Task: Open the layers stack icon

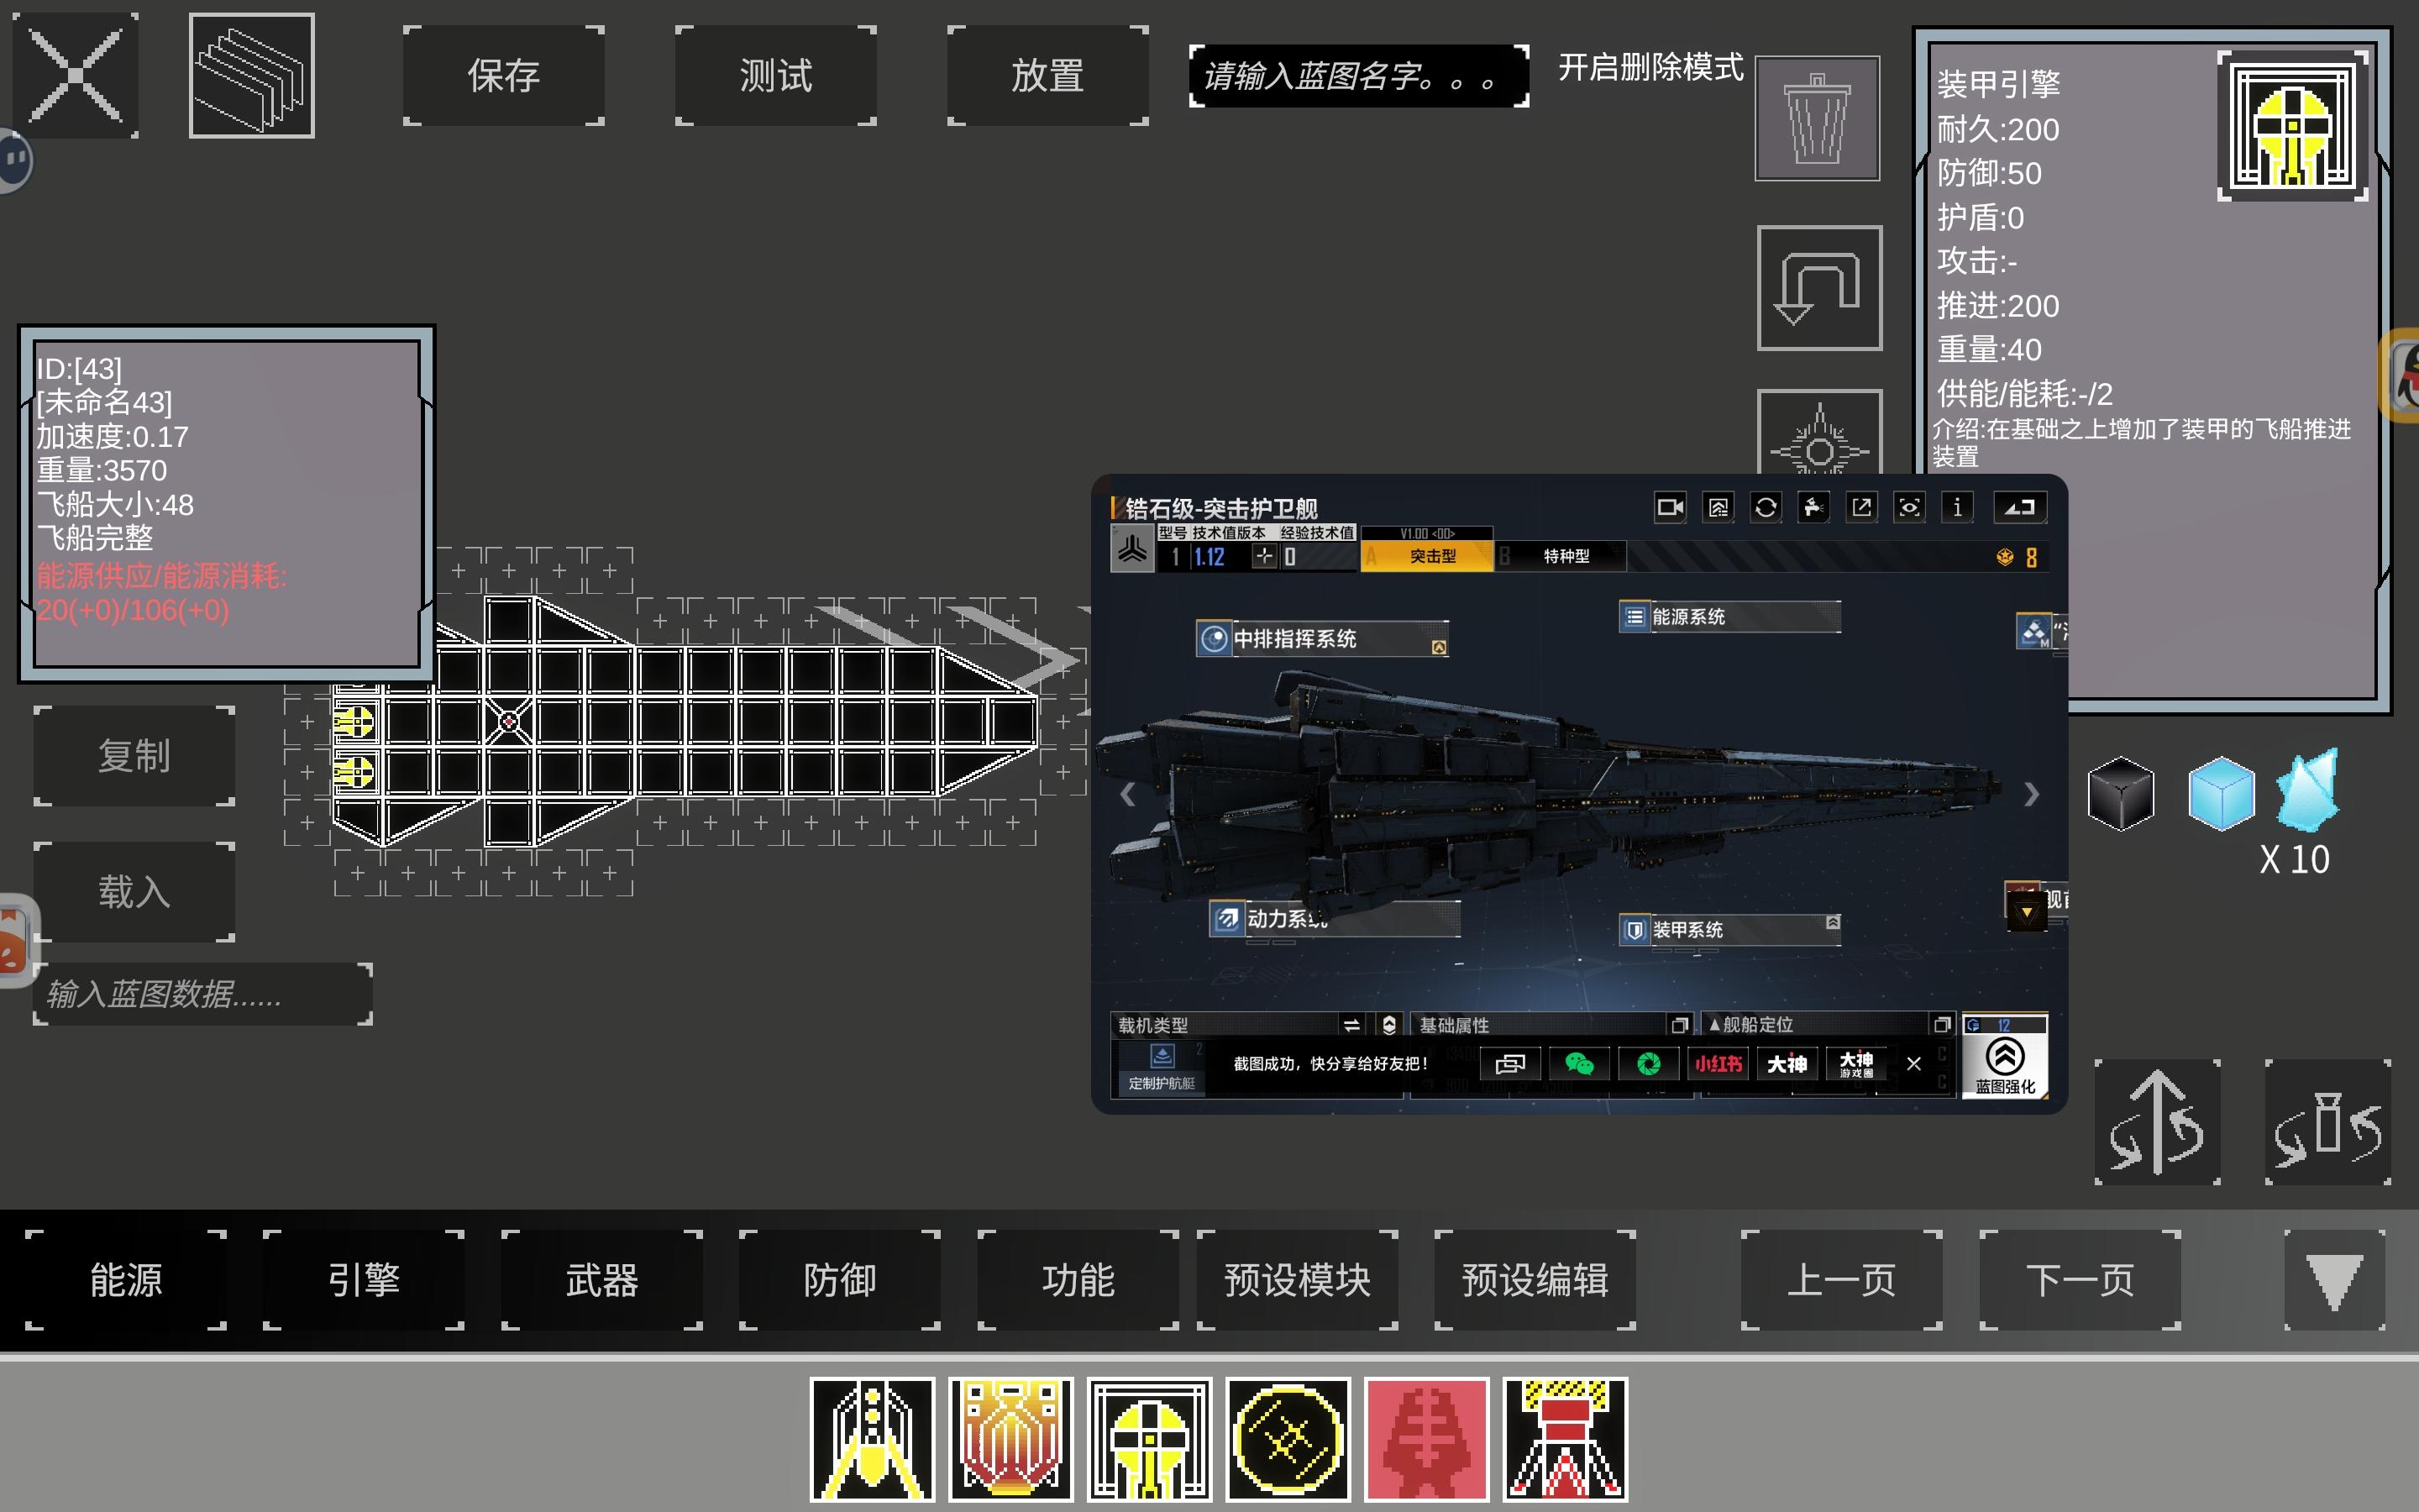Action: point(251,76)
